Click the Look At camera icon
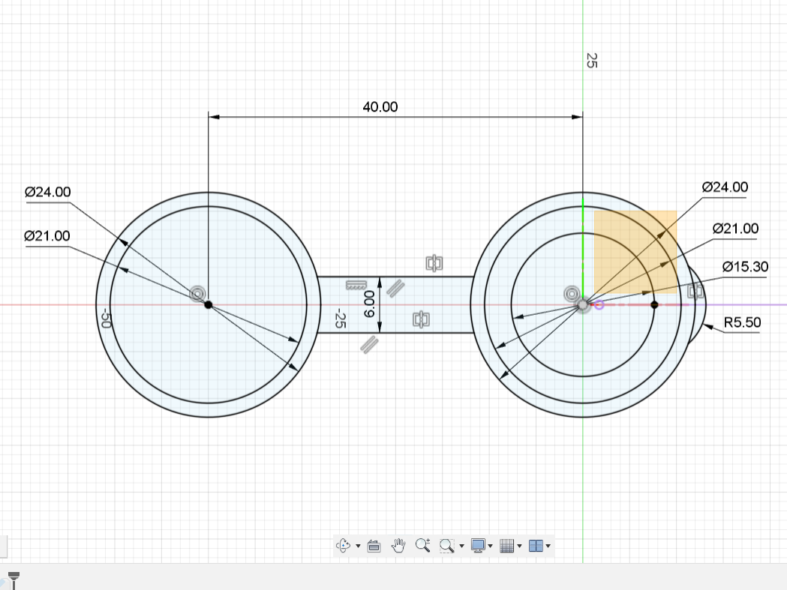 pyautogui.click(x=375, y=547)
